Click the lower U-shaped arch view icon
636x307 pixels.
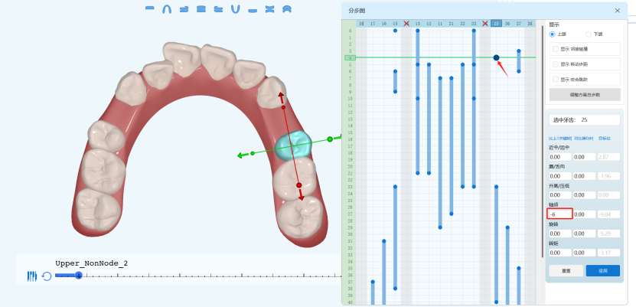point(235,8)
